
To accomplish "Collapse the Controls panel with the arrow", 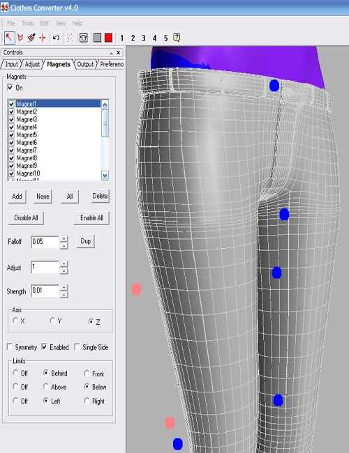I will pos(112,53).
